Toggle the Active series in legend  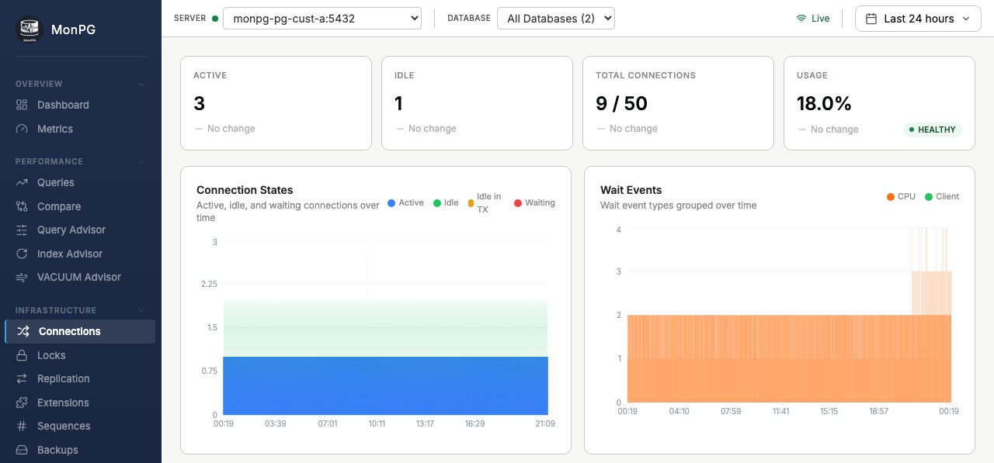pyautogui.click(x=405, y=203)
